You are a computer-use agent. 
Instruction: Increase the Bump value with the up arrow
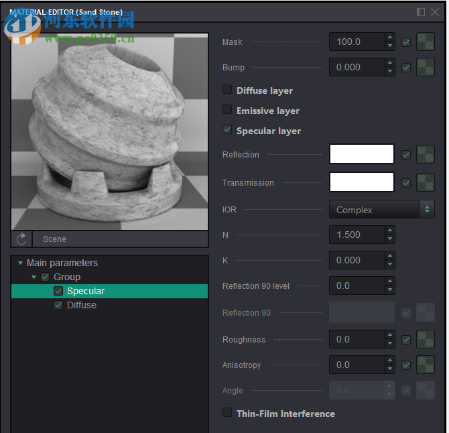click(x=390, y=63)
